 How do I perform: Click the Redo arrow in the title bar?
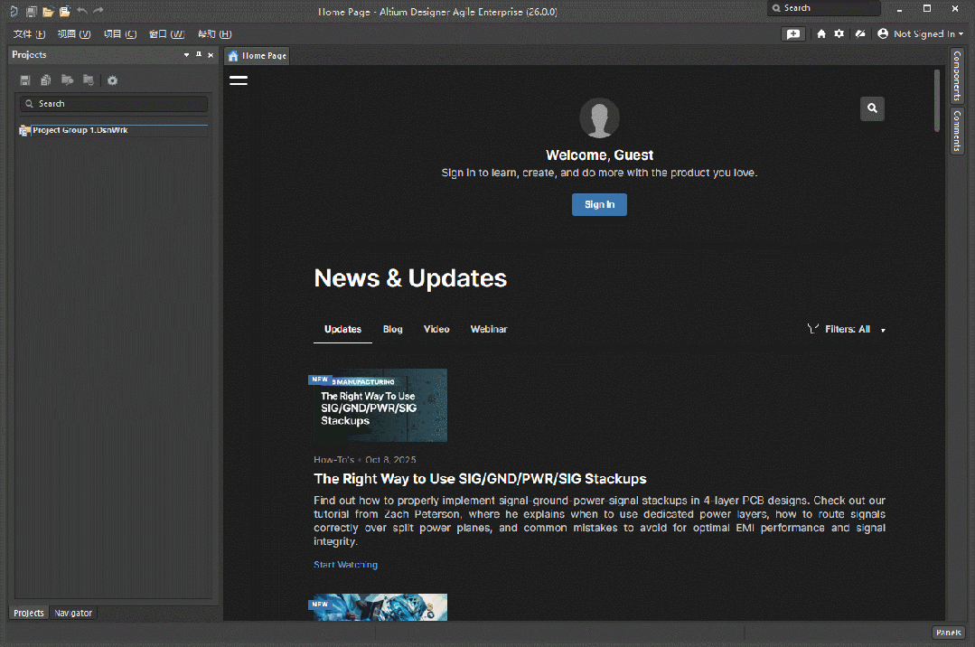click(x=98, y=11)
